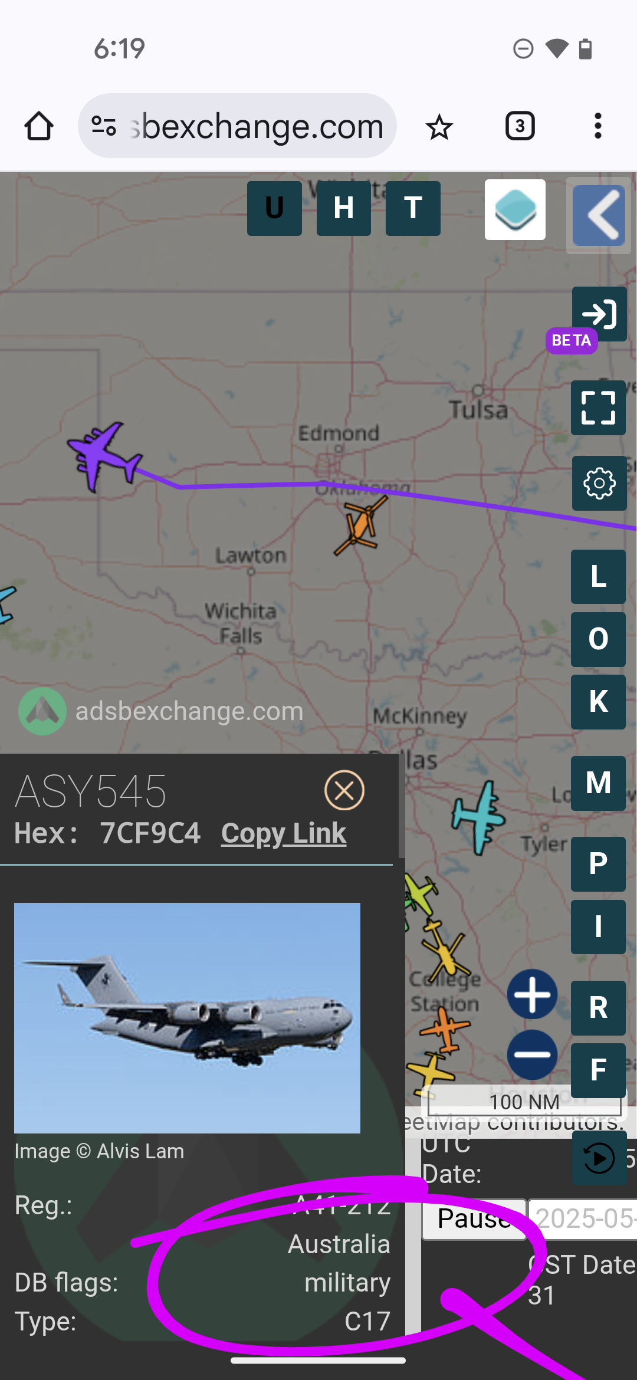Screen dimensions: 637x1380
Task: Zoom in with the plus button
Action: pos(532,994)
